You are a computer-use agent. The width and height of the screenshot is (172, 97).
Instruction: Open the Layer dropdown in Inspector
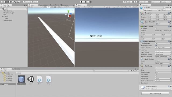(x=166, y=10)
